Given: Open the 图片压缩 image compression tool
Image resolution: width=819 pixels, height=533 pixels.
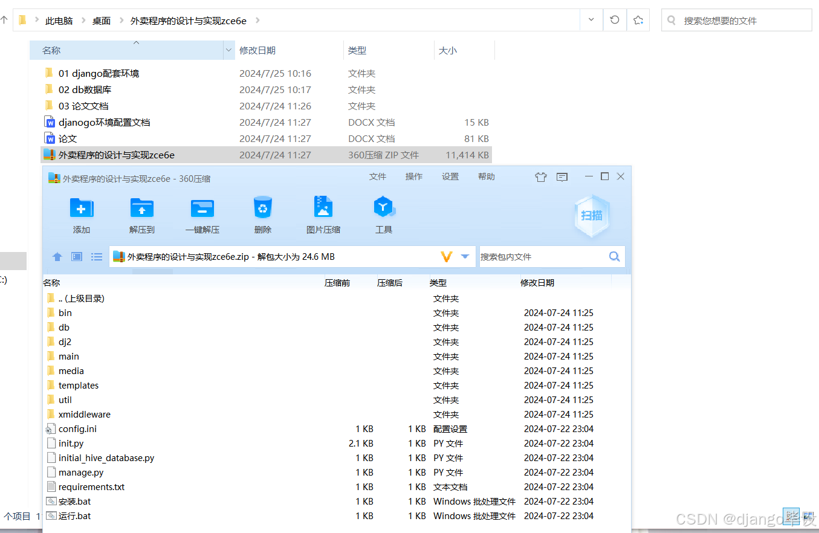Looking at the screenshot, I should (323, 207).
